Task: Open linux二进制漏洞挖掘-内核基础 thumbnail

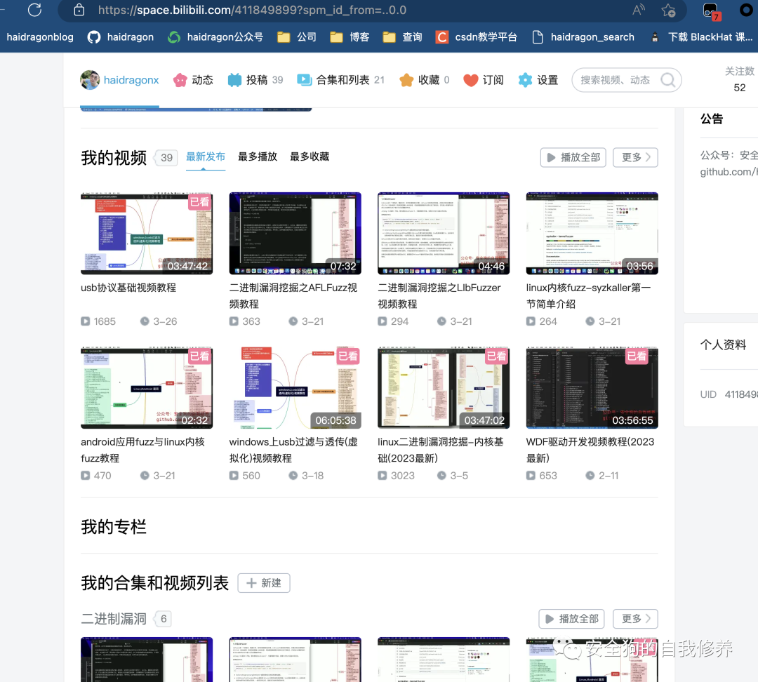Action: coord(444,387)
